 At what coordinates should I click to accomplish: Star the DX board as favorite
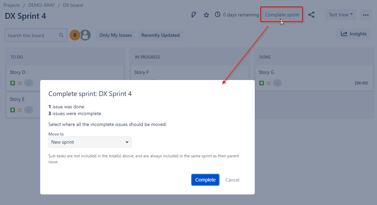206,15
